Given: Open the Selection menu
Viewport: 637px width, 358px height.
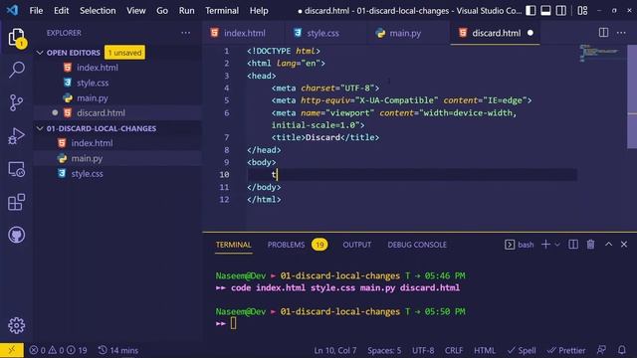Looking at the screenshot, I should click(98, 11).
